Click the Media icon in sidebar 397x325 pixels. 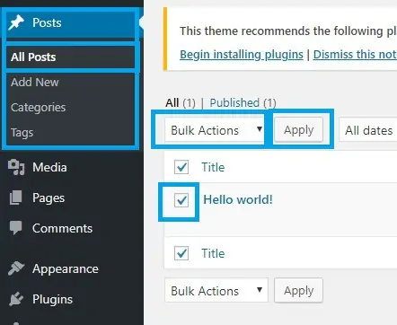(16, 167)
